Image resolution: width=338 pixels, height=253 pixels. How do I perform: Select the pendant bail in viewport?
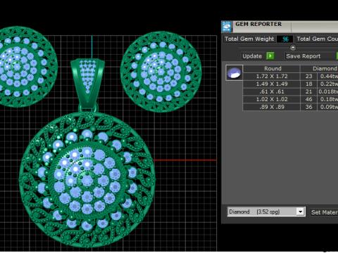point(87,84)
